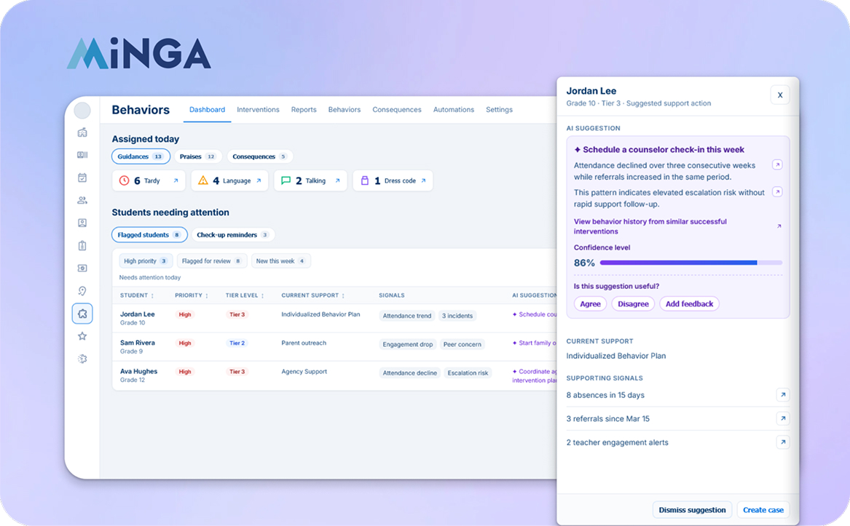
Task: Open the ticket pass sidebar icon
Action: point(82,268)
